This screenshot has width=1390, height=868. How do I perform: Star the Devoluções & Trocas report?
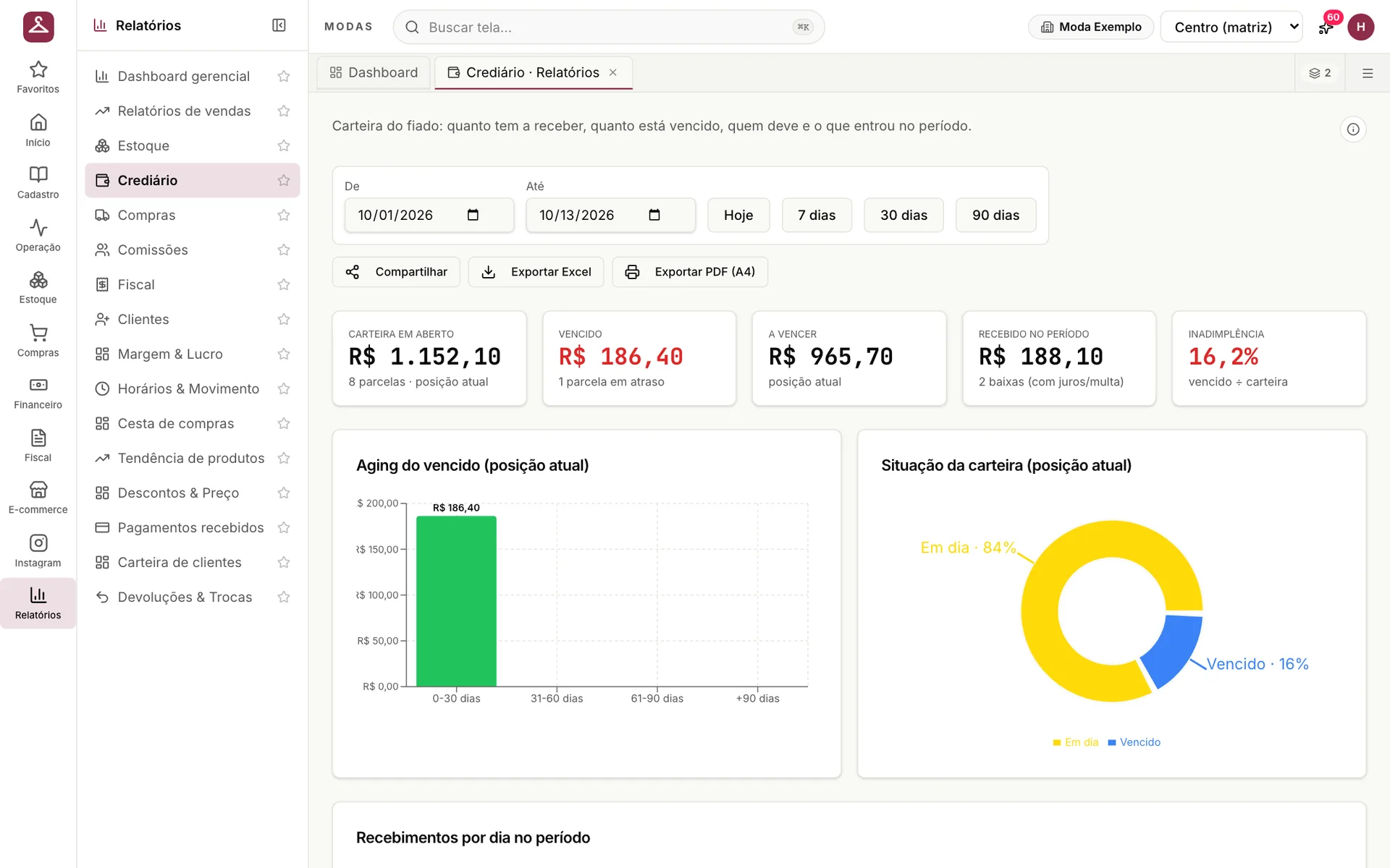coord(284,597)
